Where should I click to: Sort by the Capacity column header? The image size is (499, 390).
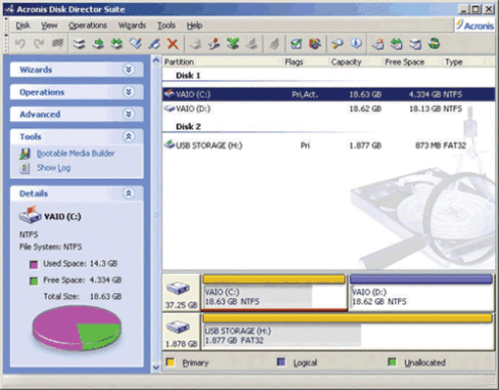tap(355, 62)
